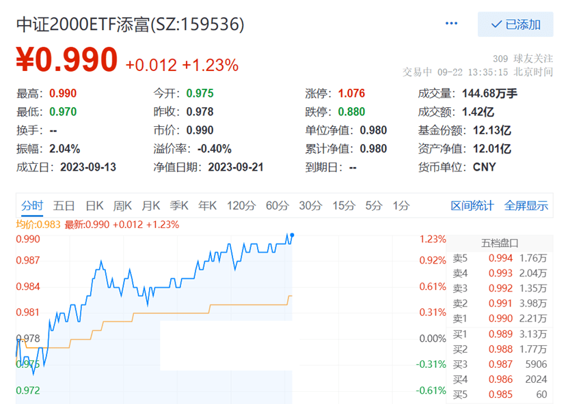Screen dimensions: 568x404
Task: Switch to the 五日 chart tab
Action: pyautogui.click(x=64, y=205)
